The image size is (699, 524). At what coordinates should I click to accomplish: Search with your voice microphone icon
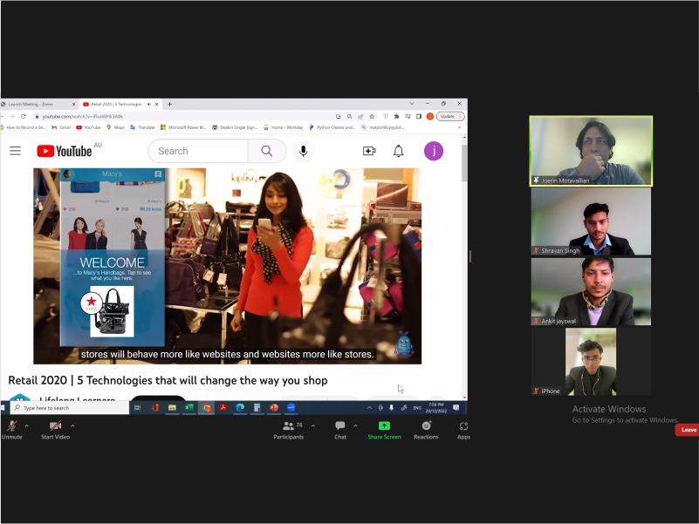(x=303, y=151)
